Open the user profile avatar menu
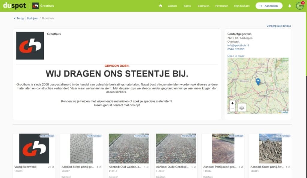The height and width of the screenshot is (178, 307). pyautogui.click(x=300, y=6)
